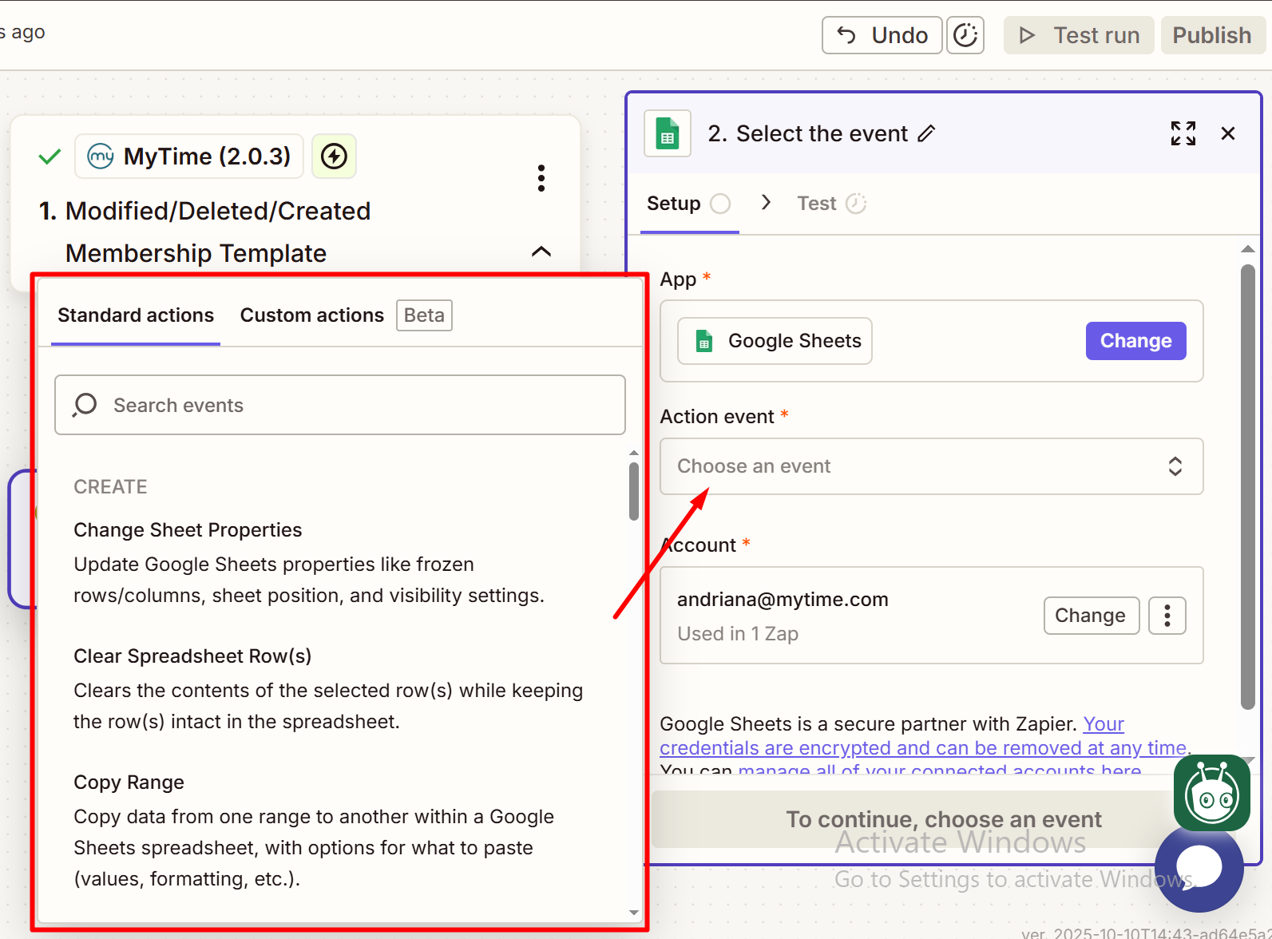This screenshot has height=939, width=1272.
Task: Collapse step 1 with the chevron
Action: coord(541,252)
